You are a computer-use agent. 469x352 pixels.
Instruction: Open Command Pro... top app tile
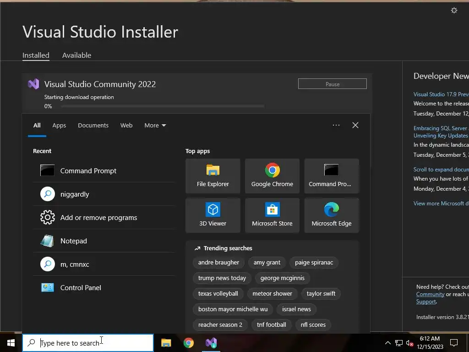332,176
